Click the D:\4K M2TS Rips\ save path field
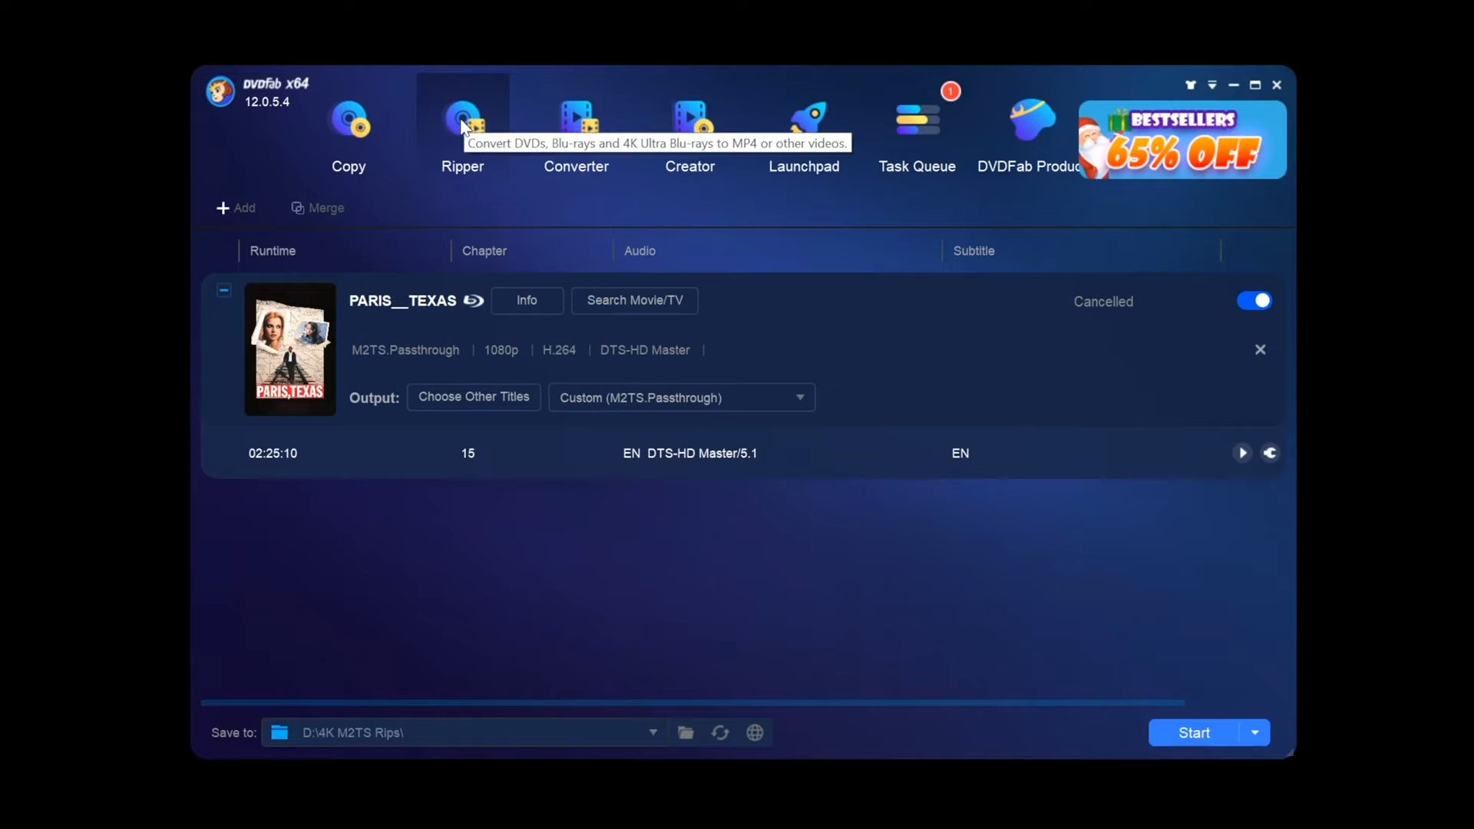1474x829 pixels. click(464, 732)
